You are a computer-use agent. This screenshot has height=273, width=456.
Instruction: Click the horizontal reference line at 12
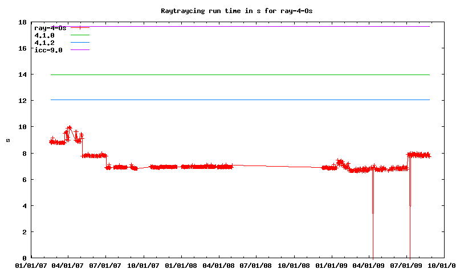[239, 100]
